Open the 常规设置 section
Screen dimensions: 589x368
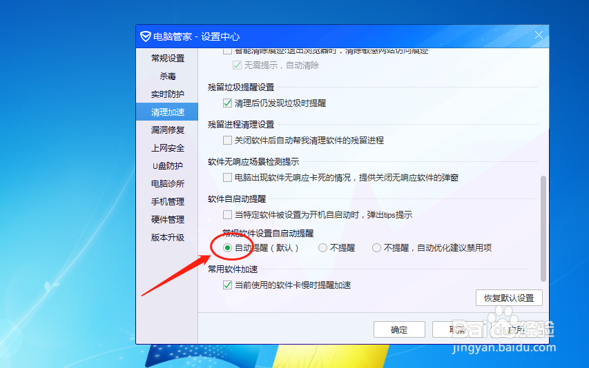coord(168,59)
